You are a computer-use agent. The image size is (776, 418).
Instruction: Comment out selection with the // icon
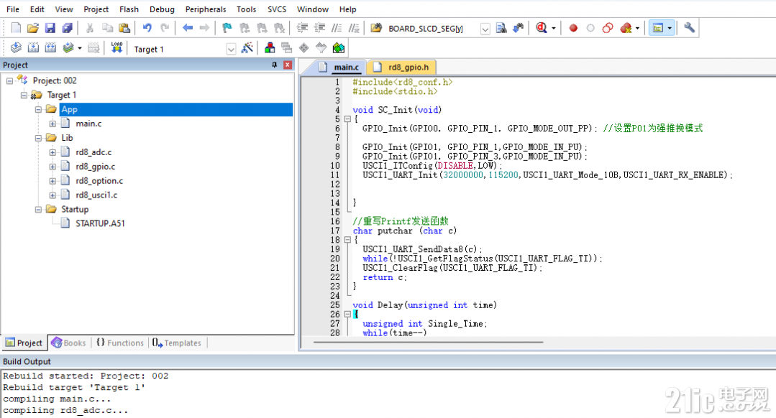(337, 28)
